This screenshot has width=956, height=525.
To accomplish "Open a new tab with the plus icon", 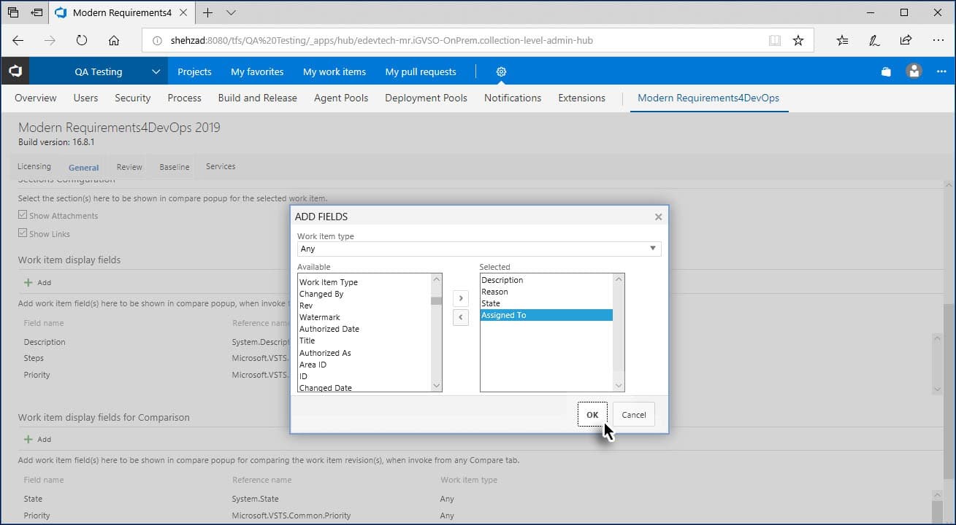I will [208, 12].
